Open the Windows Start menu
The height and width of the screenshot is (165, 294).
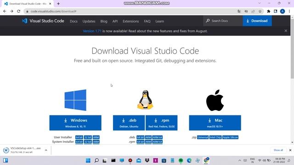click(x=88, y=160)
